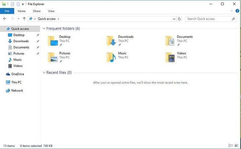This screenshot has height=149, width=241.
Task: Open the Customize Quick Access Toolbar dropdown
Action: coord(23,4)
